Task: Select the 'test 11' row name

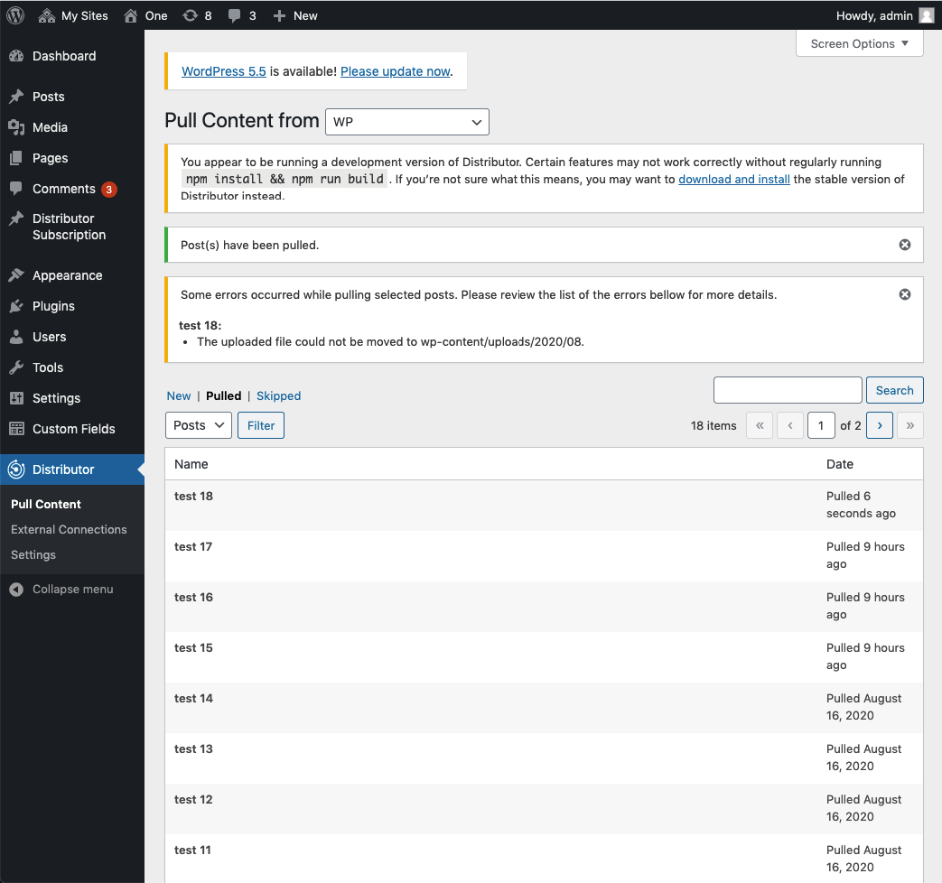Action: click(193, 850)
